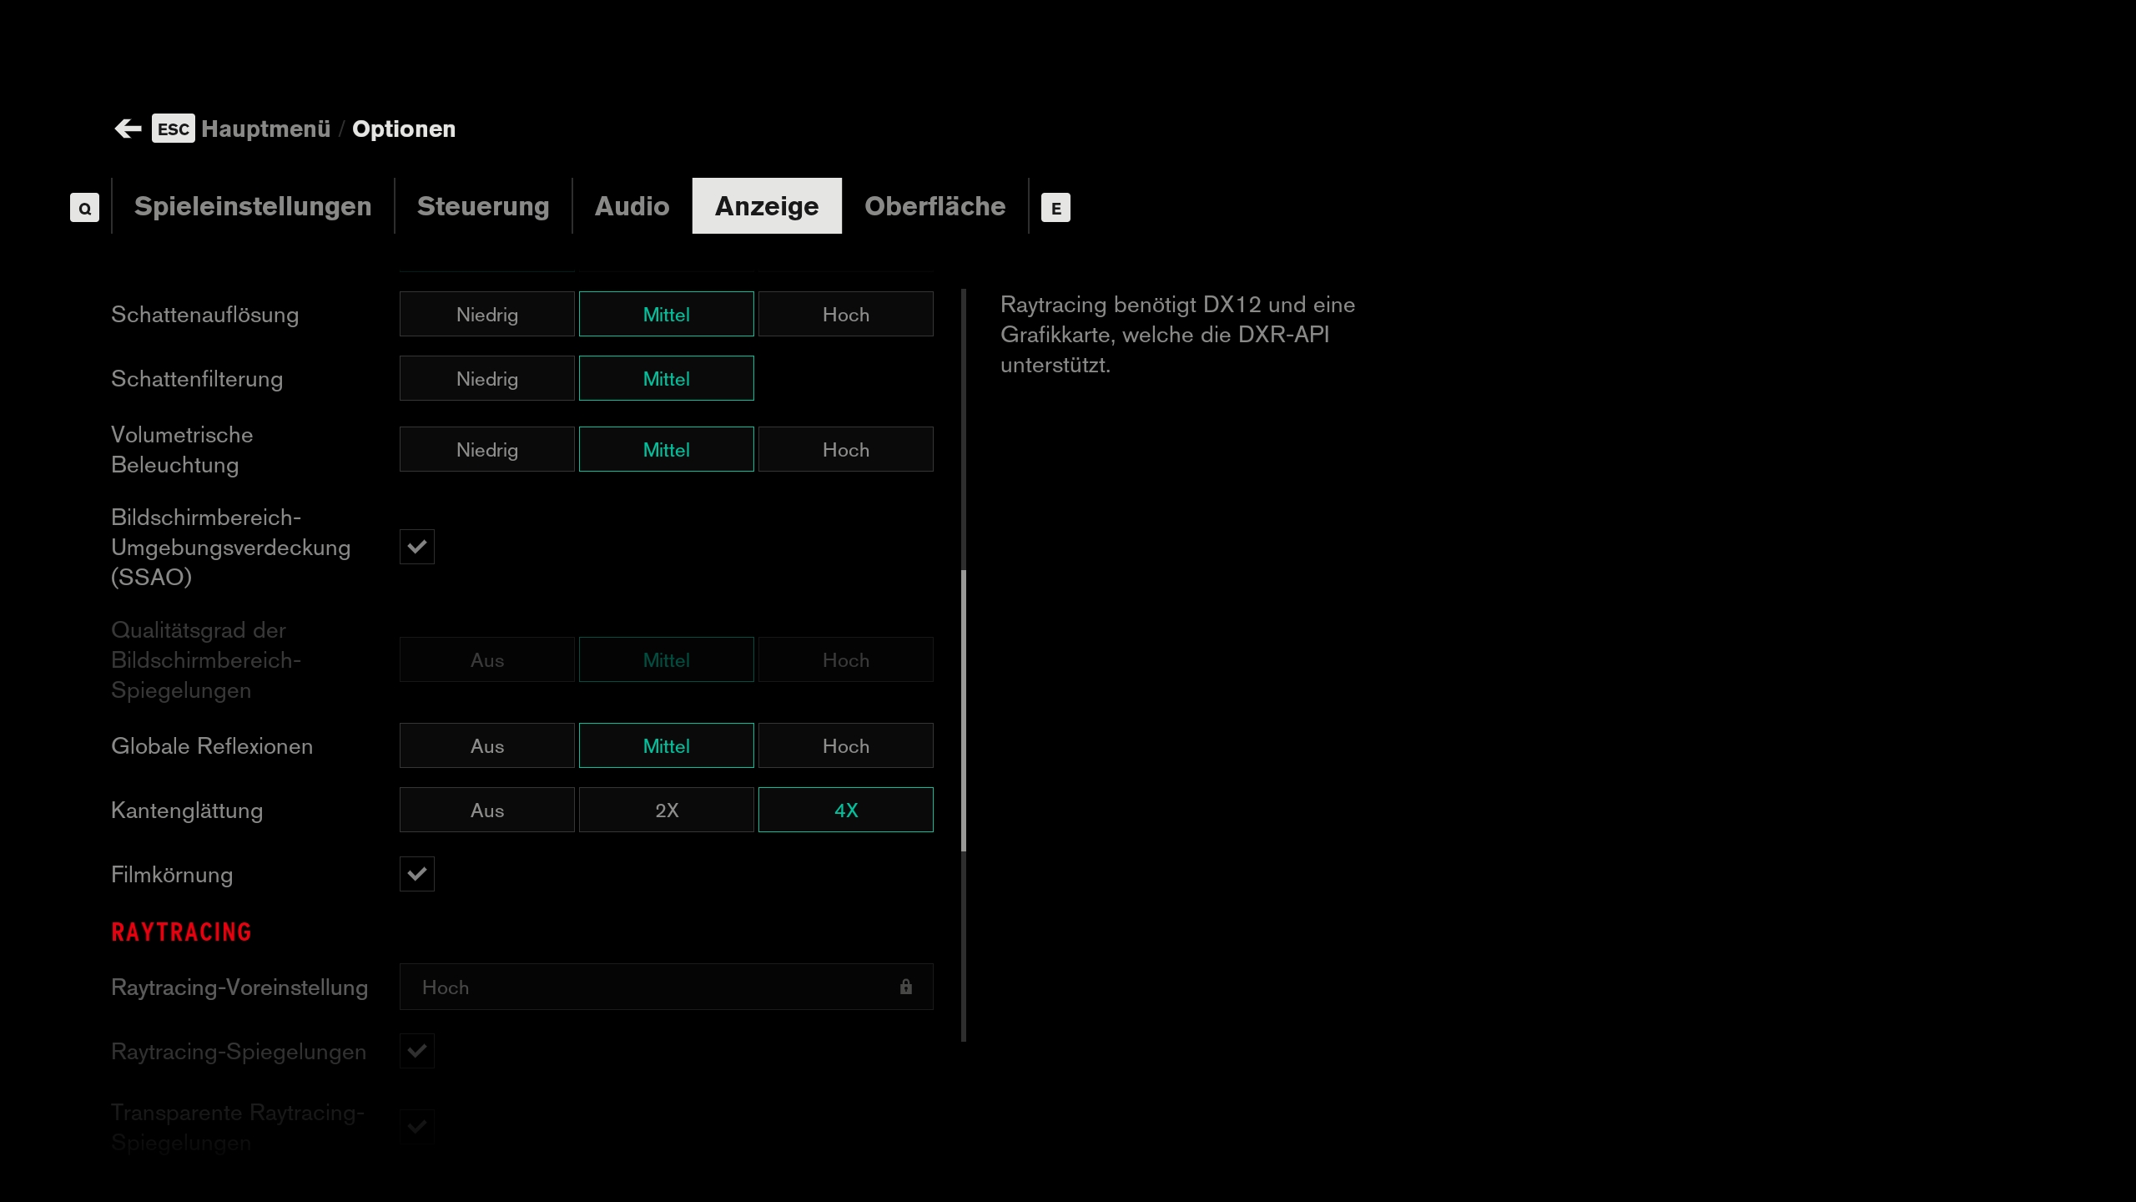The height and width of the screenshot is (1202, 2136).
Task: Switch to the Oberfläche tab
Action: (x=934, y=206)
